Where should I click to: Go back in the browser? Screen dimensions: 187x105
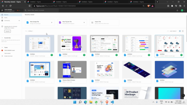[3, 6]
